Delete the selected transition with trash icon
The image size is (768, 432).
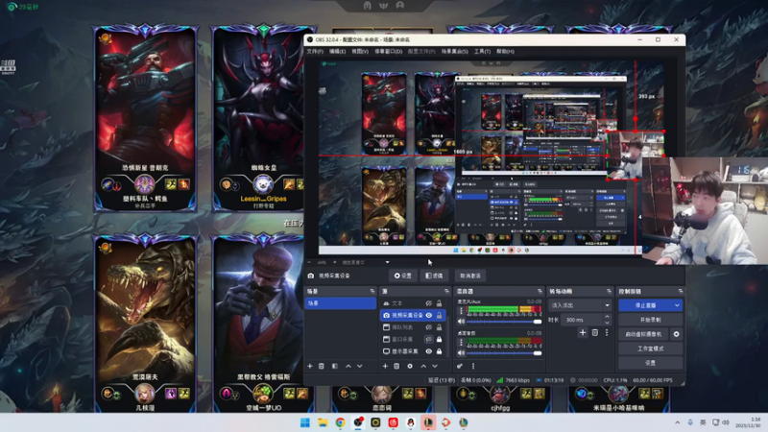(594, 332)
